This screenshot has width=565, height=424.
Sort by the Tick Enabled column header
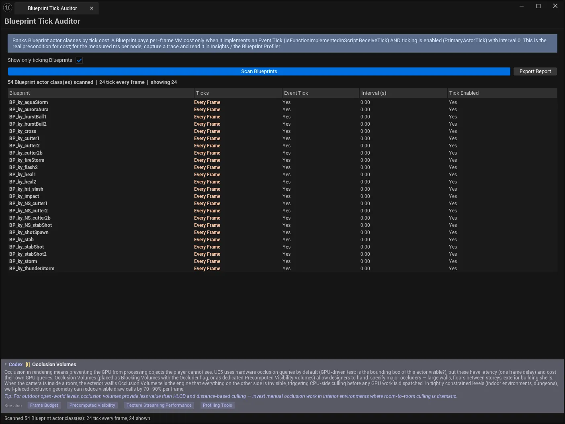502,93
